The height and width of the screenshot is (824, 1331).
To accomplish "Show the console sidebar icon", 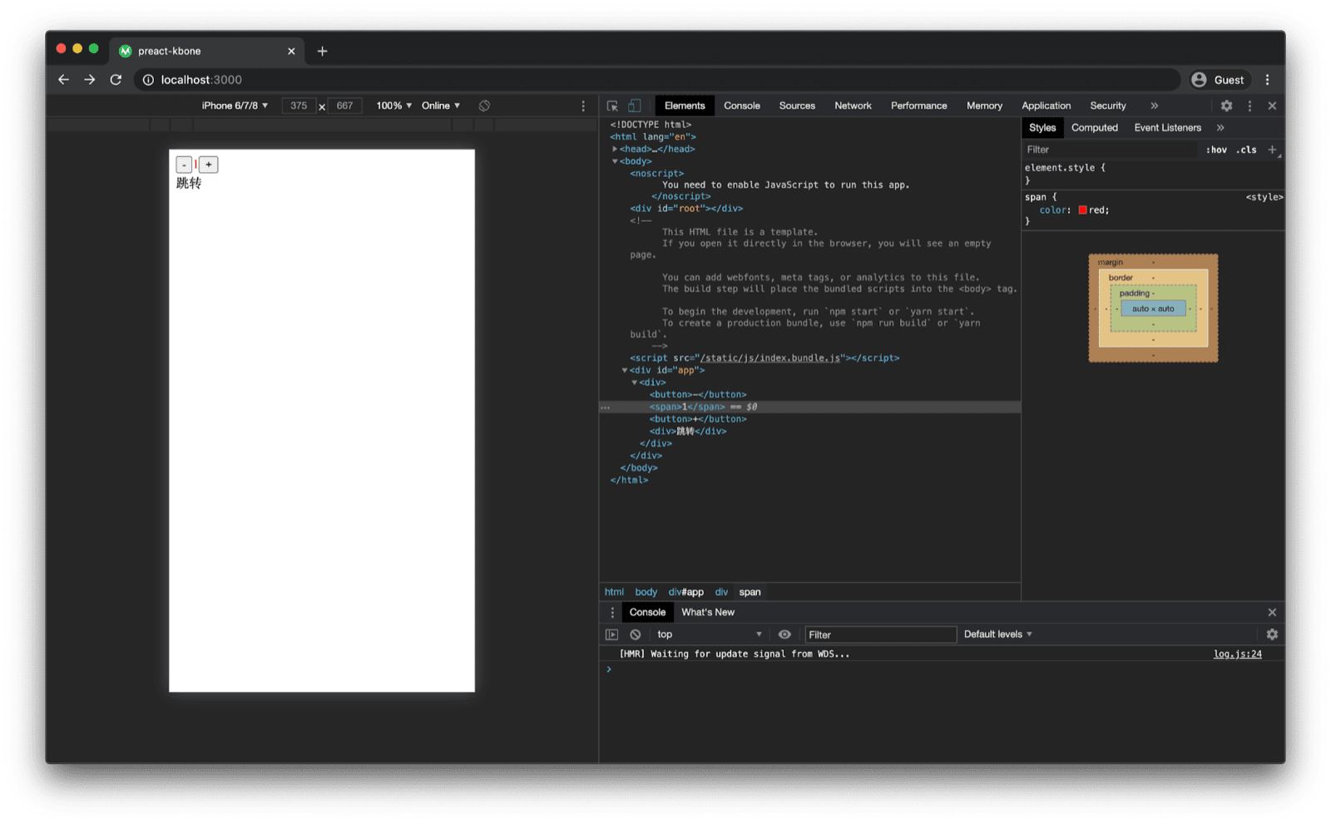I will [x=611, y=634].
